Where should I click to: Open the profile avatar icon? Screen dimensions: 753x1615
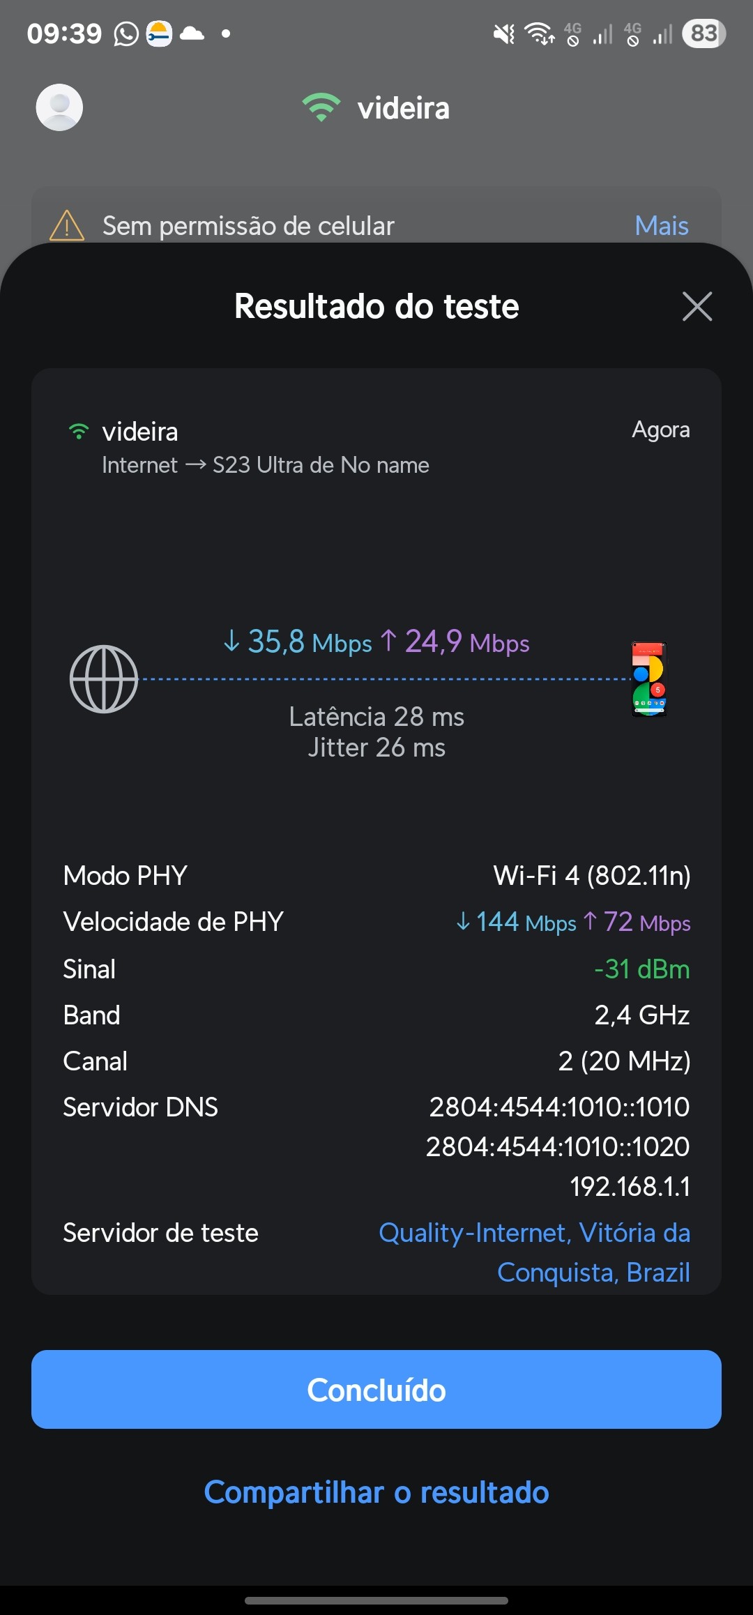[x=59, y=107]
